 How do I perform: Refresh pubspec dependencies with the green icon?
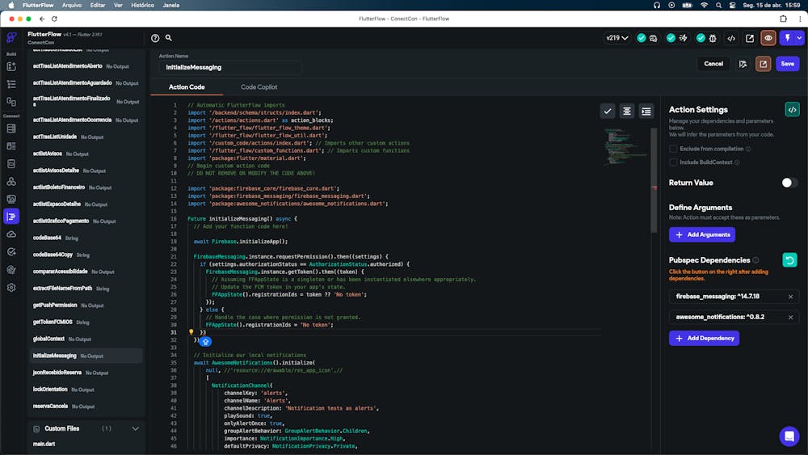(790, 260)
